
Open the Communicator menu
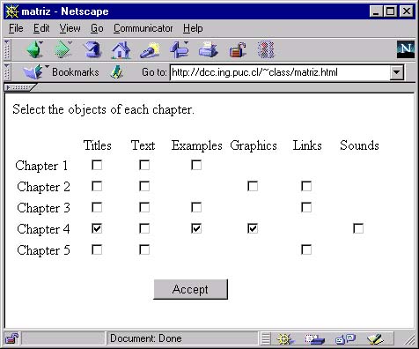(143, 28)
